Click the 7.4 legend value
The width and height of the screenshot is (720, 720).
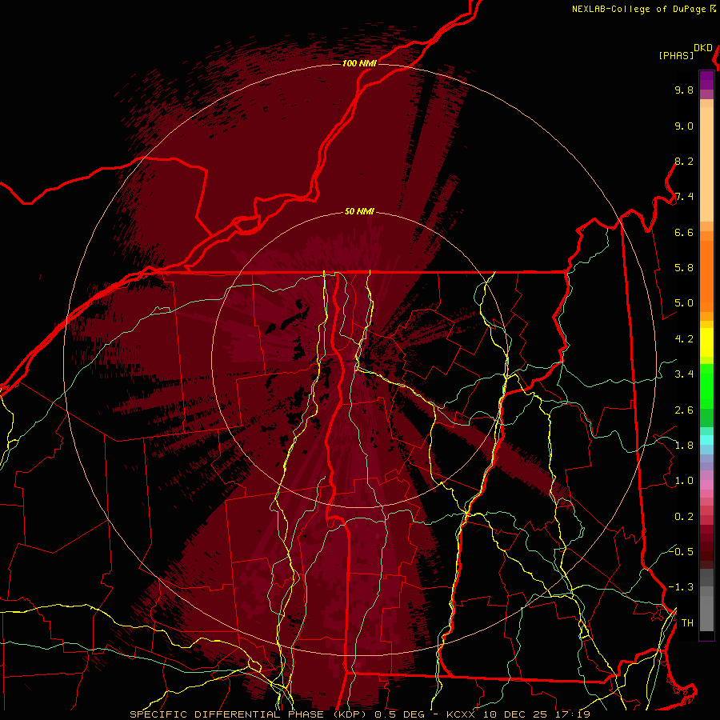click(x=684, y=197)
